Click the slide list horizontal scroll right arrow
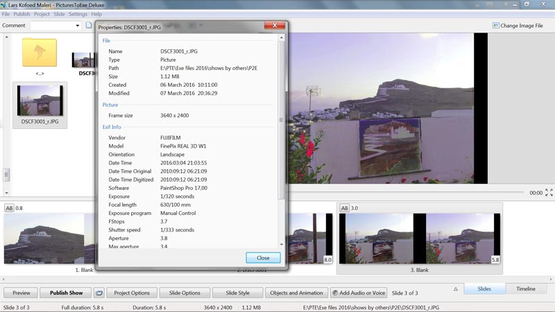This screenshot has height=312, width=555. pos(551,279)
